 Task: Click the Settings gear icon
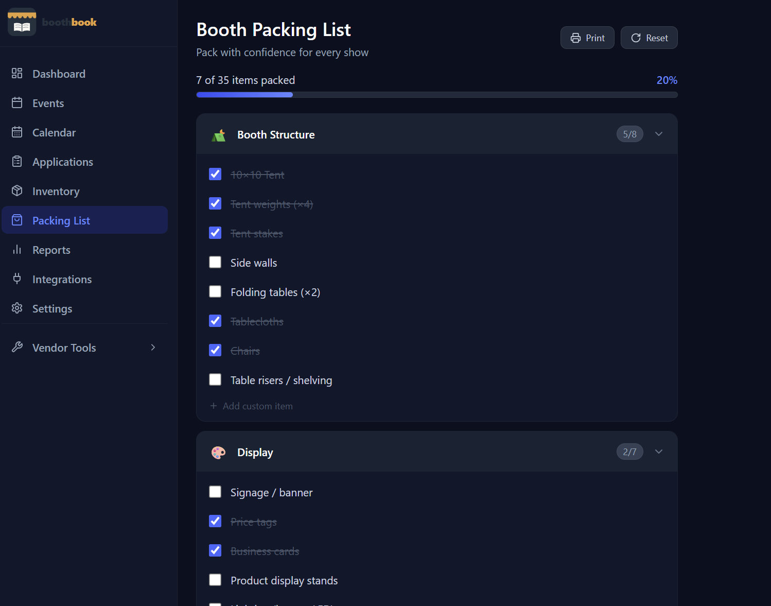(x=17, y=308)
